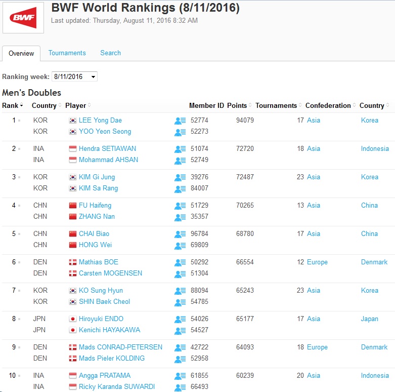The image size is (395, 392).
Task: Open the Ranking week dropdown
Action: pos(74,76)
